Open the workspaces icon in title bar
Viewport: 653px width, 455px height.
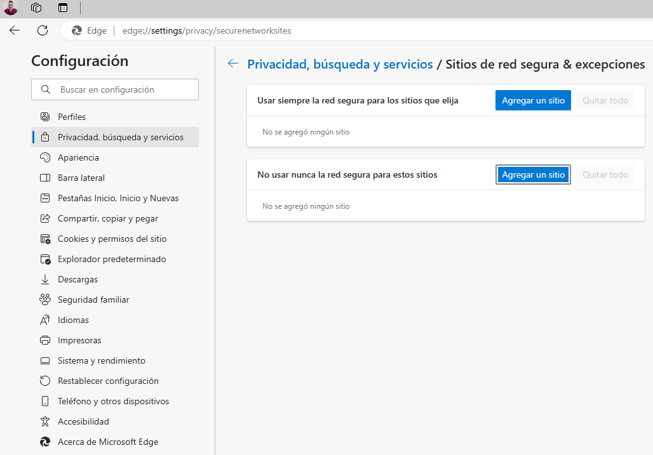36,8
